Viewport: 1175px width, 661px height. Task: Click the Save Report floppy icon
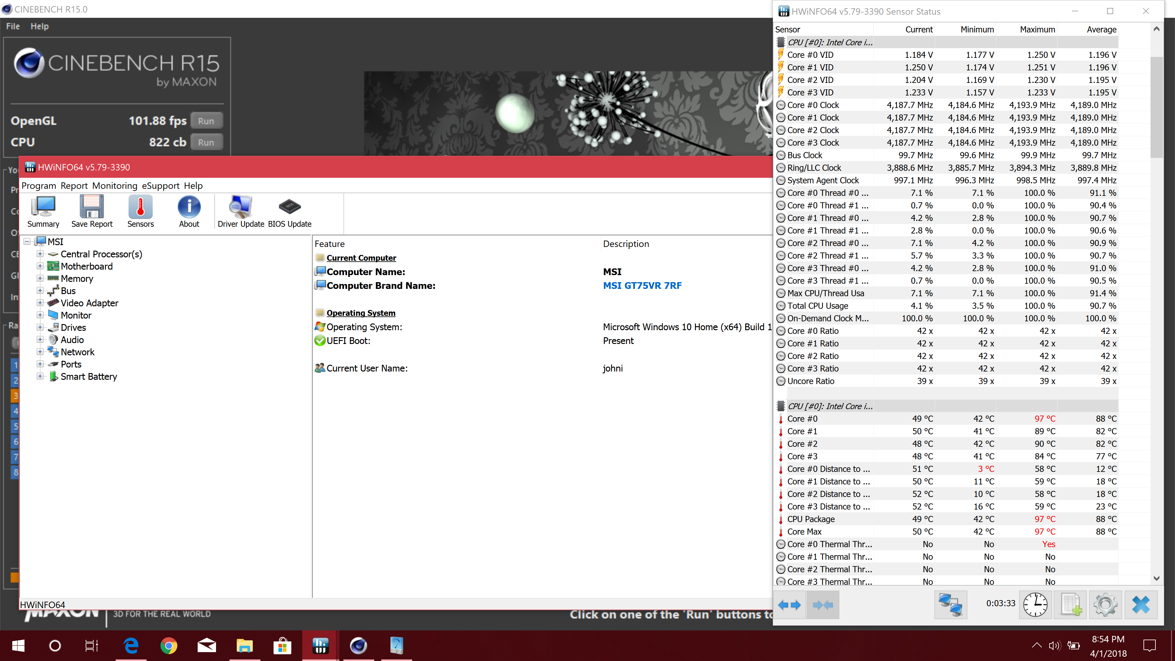tap(92, 212)
